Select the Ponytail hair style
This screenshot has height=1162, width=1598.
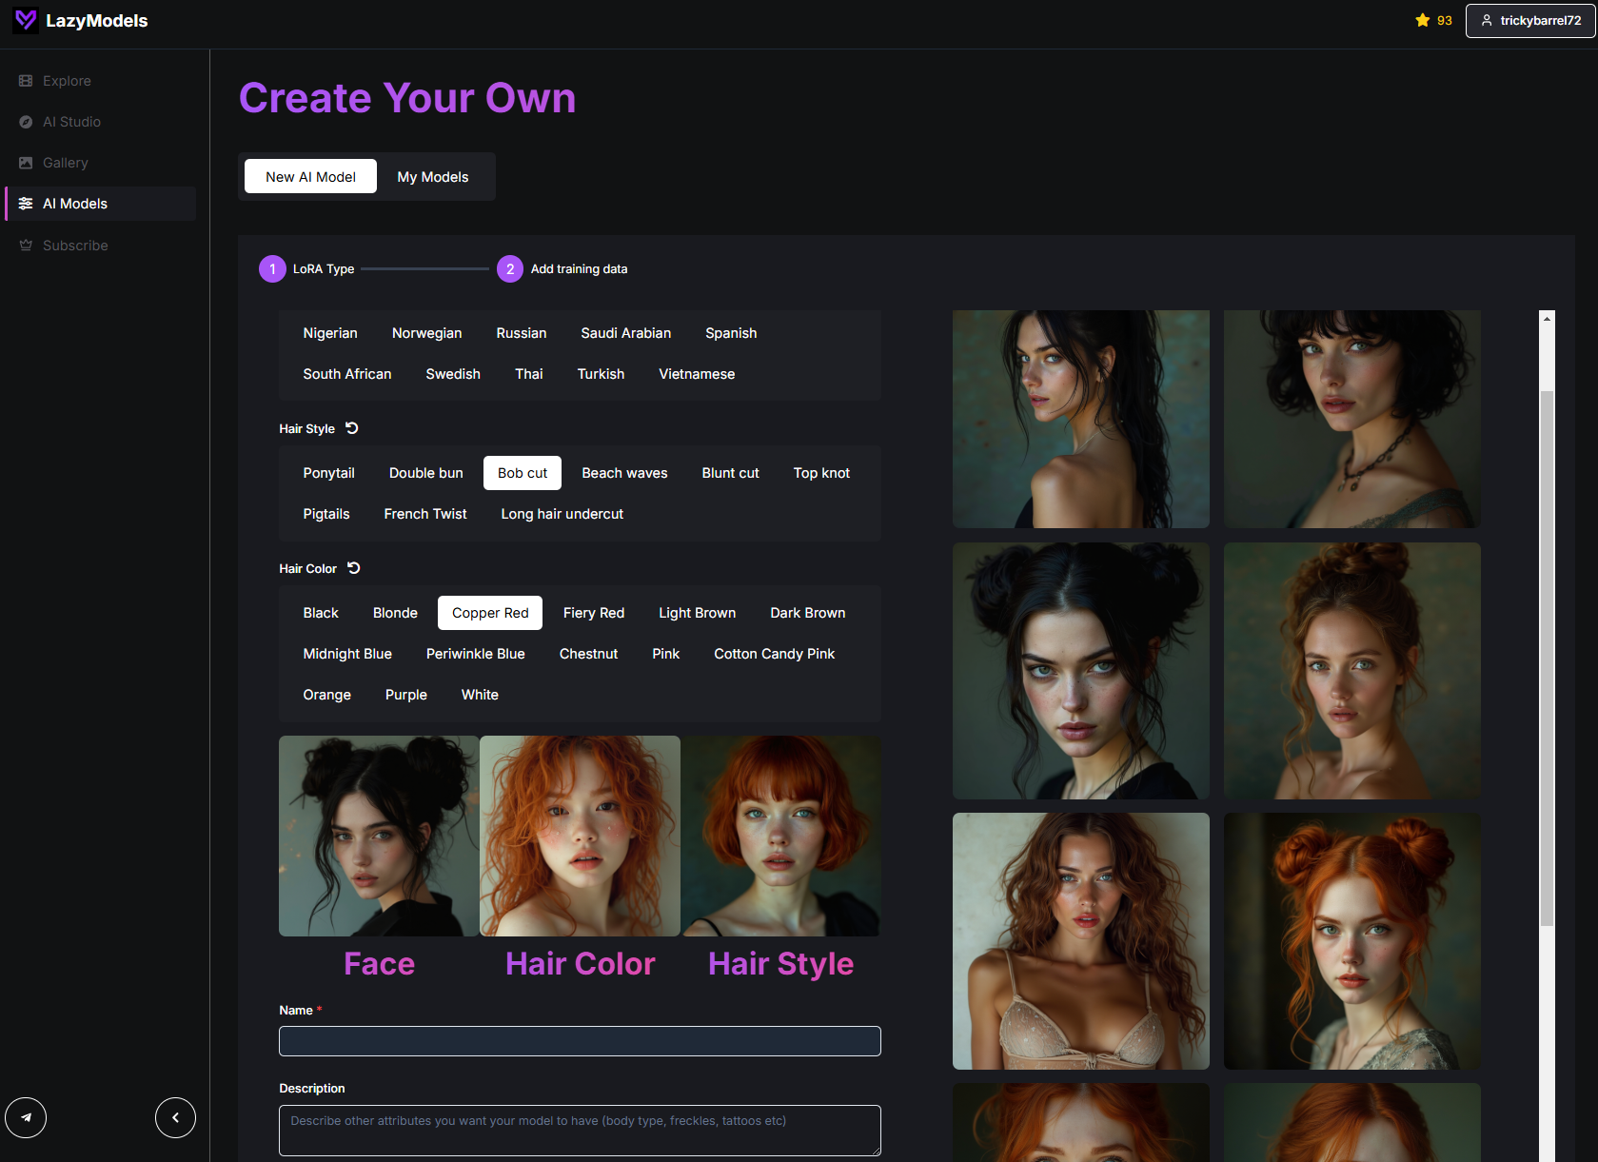tap(328, 473)
